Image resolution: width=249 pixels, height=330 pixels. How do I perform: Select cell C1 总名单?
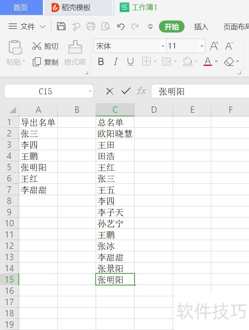coord(115,122)
